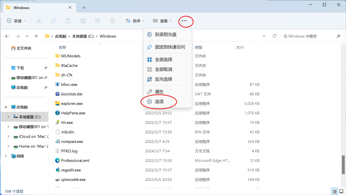346x195 pixels.
Task: Click the HelpPane.exe question mark icon
Action: (x=57, y=113)
